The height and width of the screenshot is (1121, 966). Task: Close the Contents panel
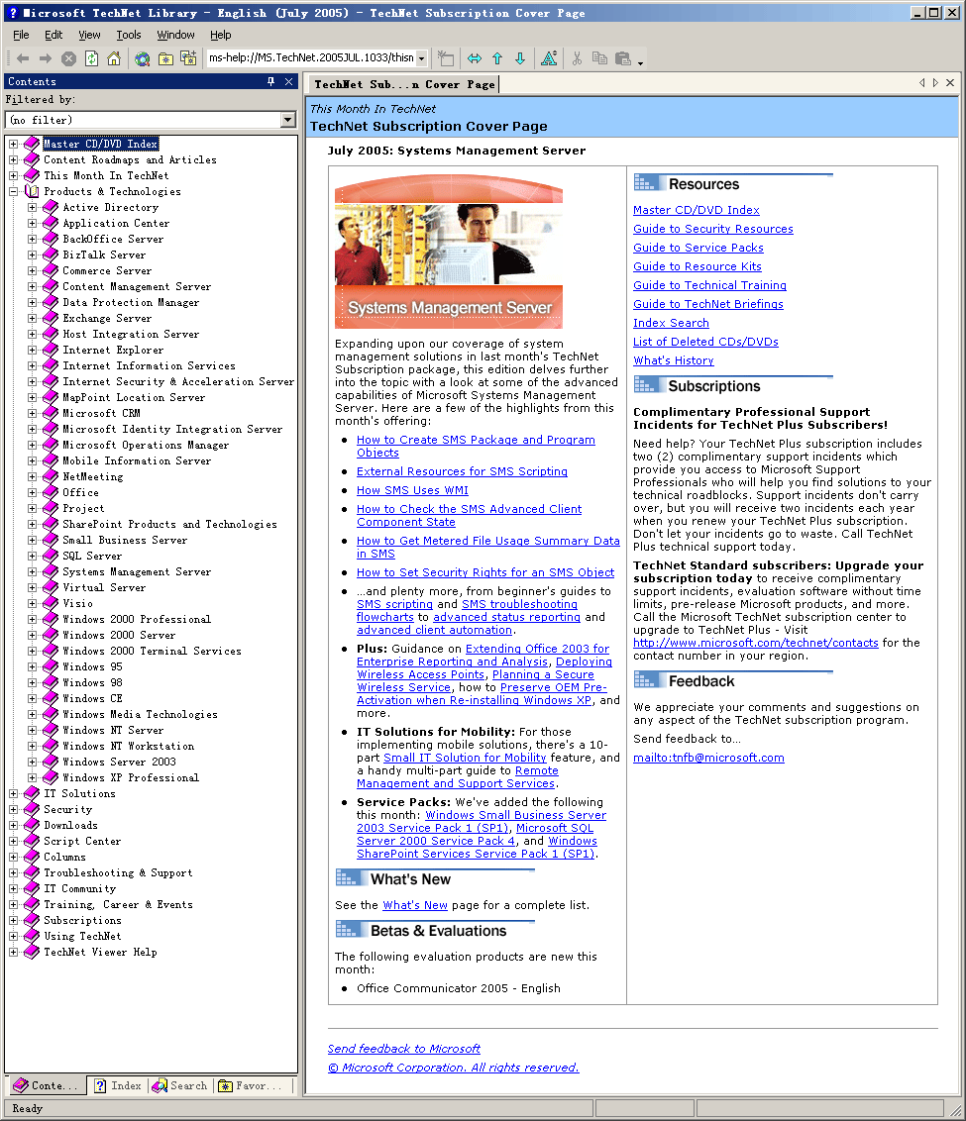click(x=289, y=81)
